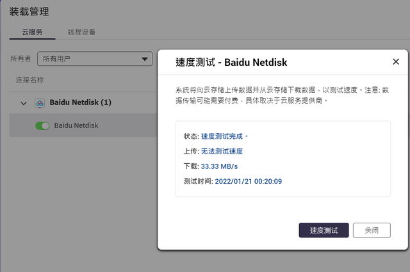Click the upload result 无法测试速度
This screenshot has width=410, height=272.
click(222, 151)
